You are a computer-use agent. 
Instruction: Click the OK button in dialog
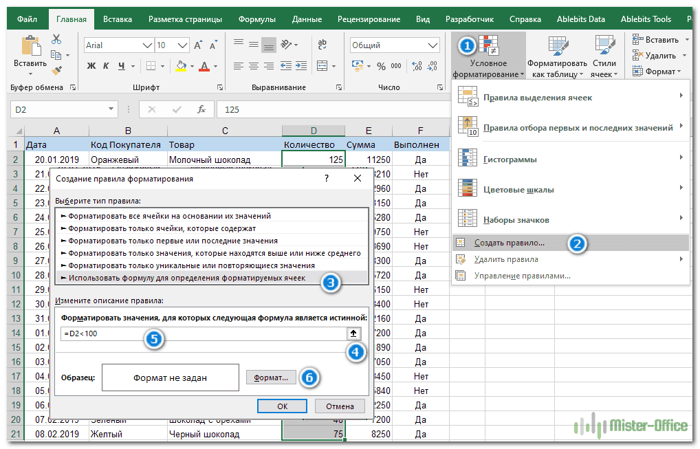(x=282, y=406)
